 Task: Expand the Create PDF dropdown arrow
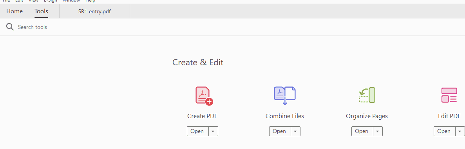coord(214,131)
